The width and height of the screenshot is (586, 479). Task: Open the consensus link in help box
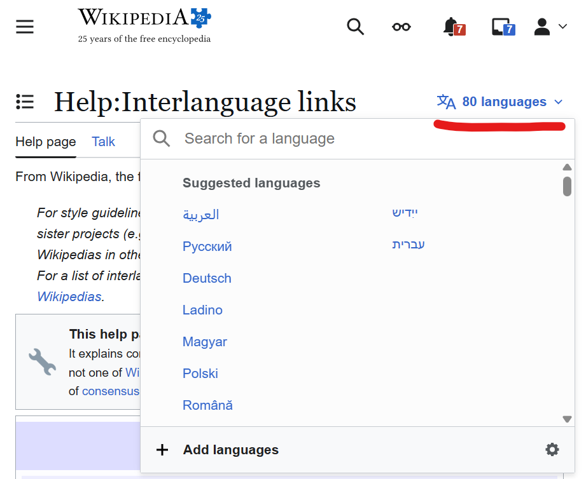[x=111, y=391]
